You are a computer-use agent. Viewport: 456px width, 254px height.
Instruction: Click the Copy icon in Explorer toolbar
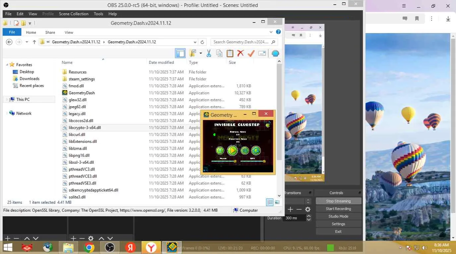[219, 53]
